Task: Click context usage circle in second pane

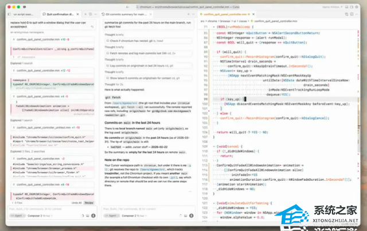Action: point(181,216)
